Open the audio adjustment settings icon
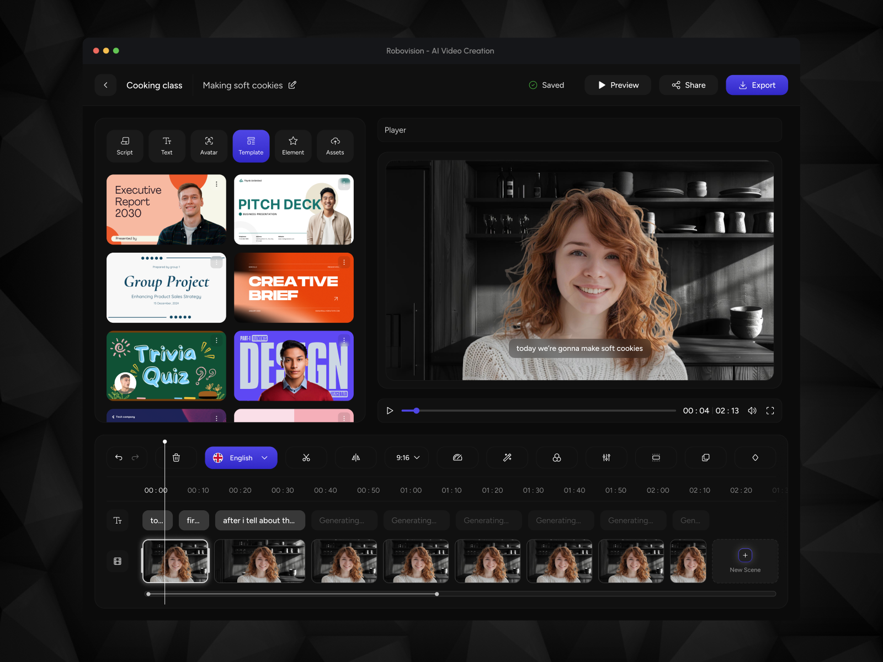The image size is (883, 662). point(606,457)
